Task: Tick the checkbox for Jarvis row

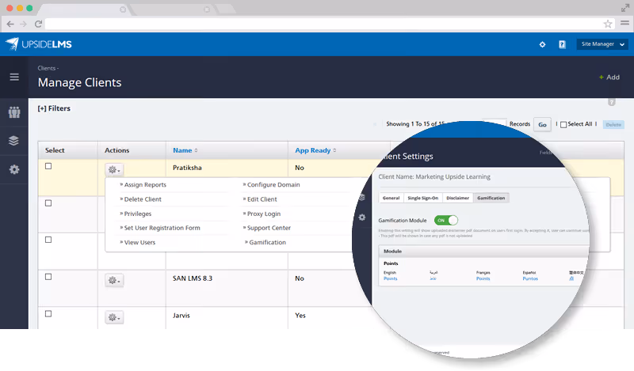Action: pyautogui.click(x=48, y=314)
